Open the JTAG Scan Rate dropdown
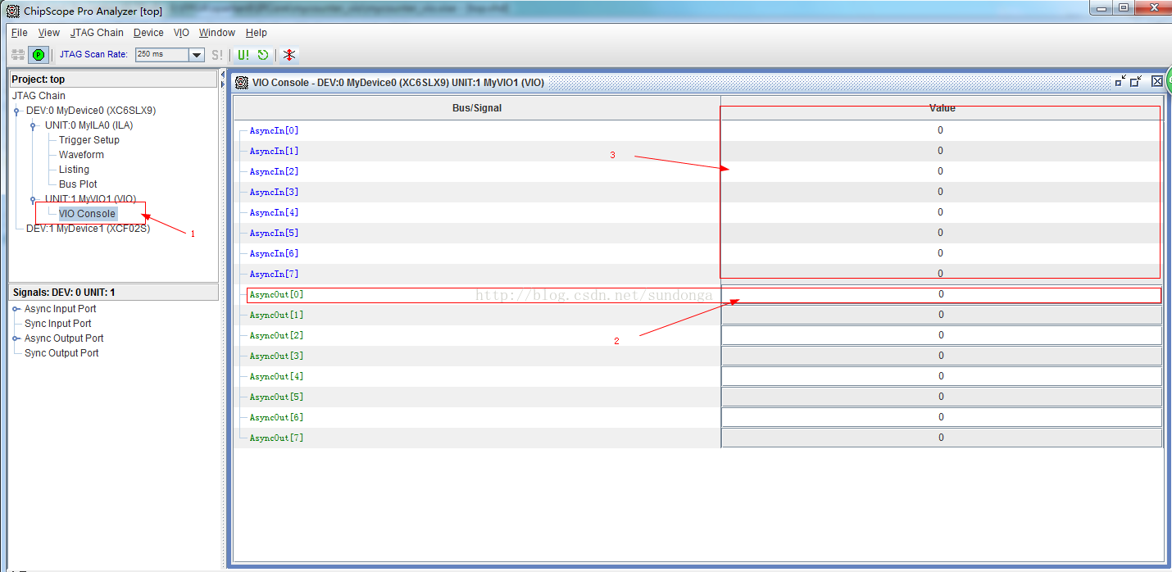Image resolution: width=1172 pixels, height=572 pixels. tap(197, 55)
